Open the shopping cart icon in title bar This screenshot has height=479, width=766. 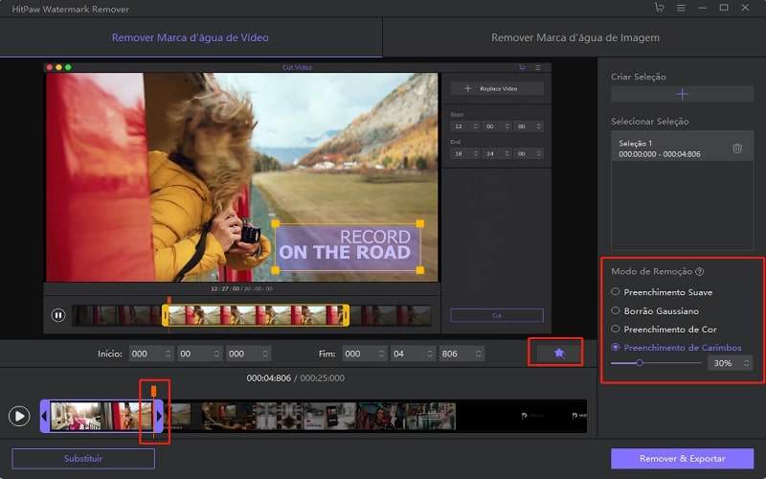(659, 8)
